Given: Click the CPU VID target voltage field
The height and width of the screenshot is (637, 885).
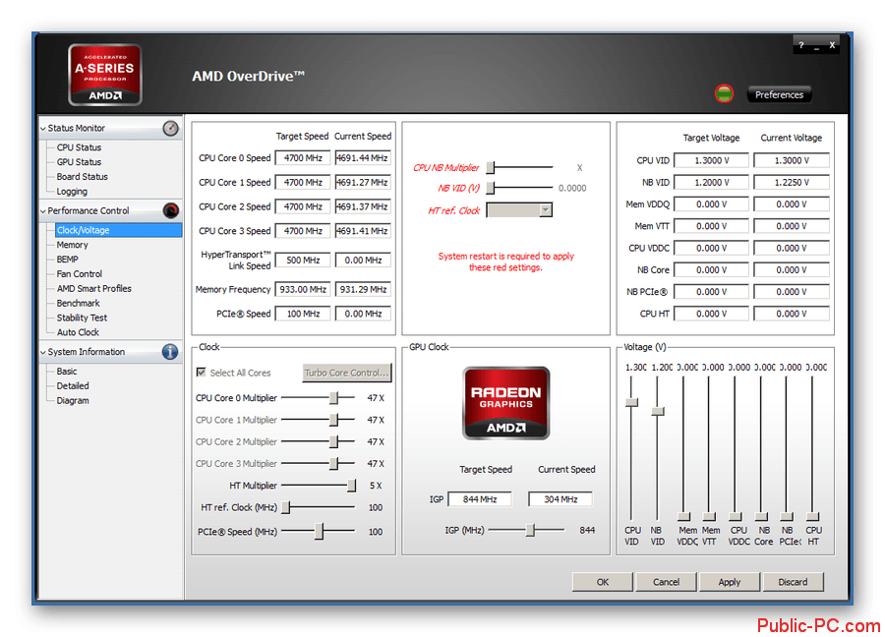Looking at the screenshot, I should [x=711, y=161].
